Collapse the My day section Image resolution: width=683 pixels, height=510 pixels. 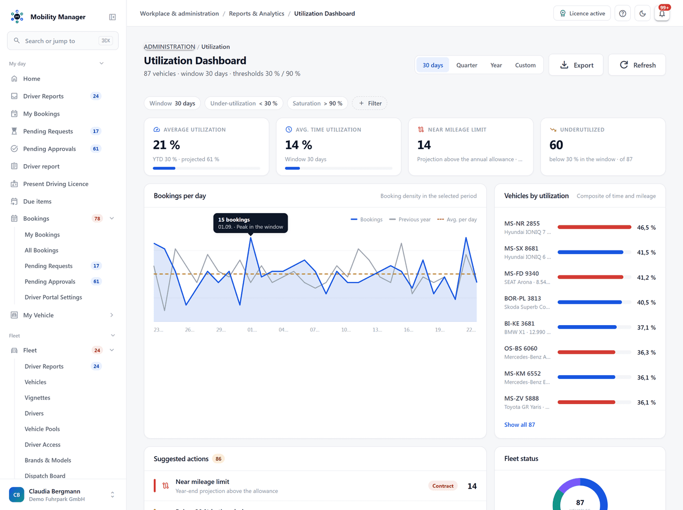[x=101, y=64]
